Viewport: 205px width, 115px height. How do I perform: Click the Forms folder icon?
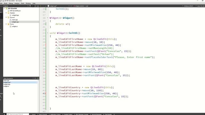coord(9,24)
